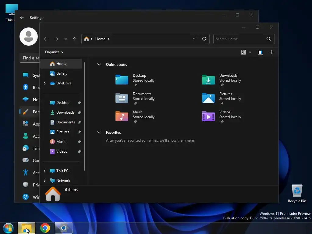Collapse the Quick access section
This screenshot has width=312, height=234.
99,65
